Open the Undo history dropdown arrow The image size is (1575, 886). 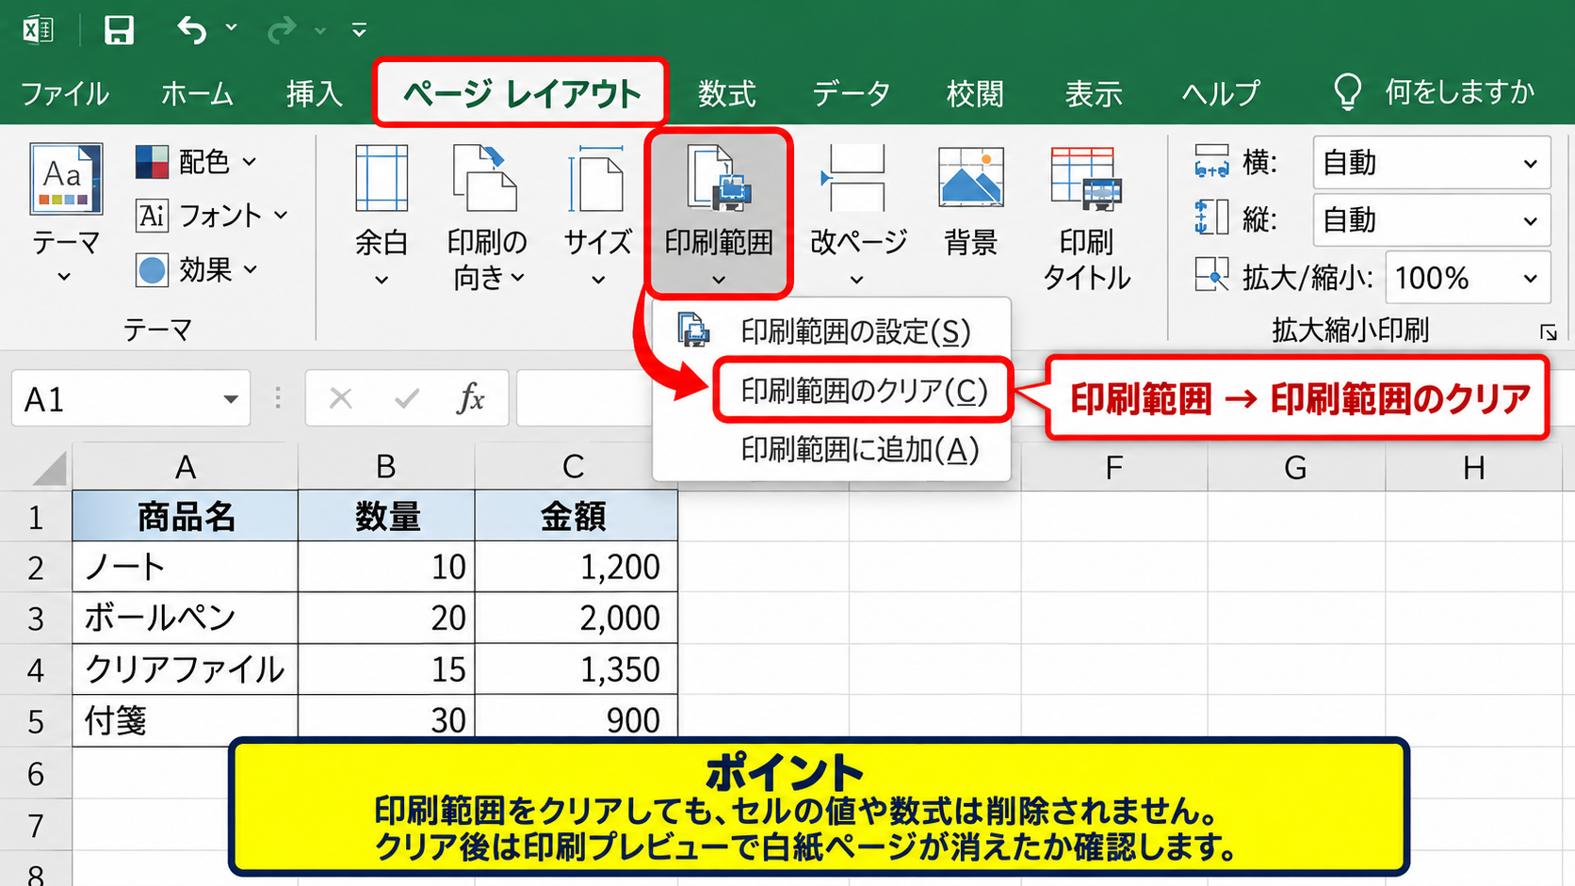pos(232,29)
